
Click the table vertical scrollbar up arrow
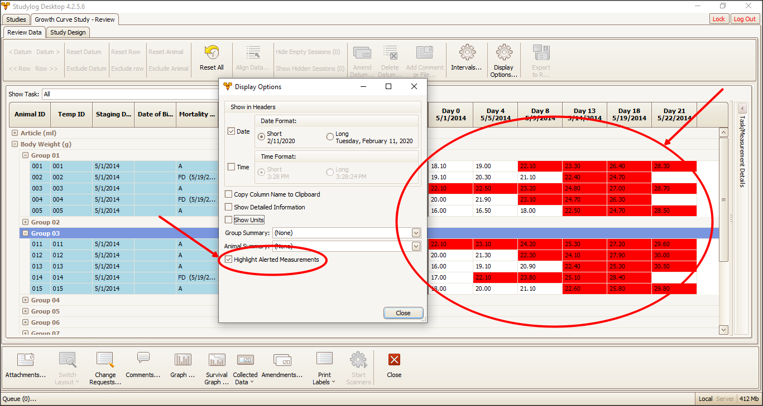[723, 133]
